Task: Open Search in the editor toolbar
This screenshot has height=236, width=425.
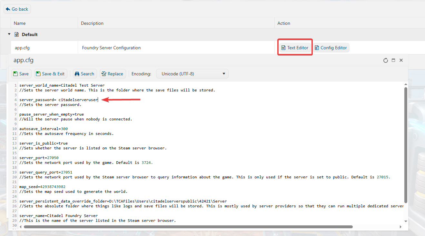Action: point(84,74)
